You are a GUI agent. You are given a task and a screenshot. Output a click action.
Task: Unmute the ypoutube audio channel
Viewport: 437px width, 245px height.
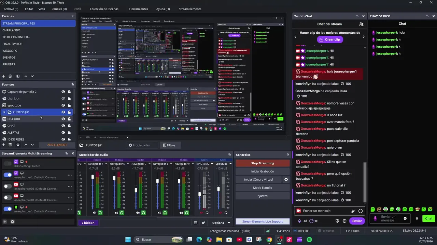(220, 213)
